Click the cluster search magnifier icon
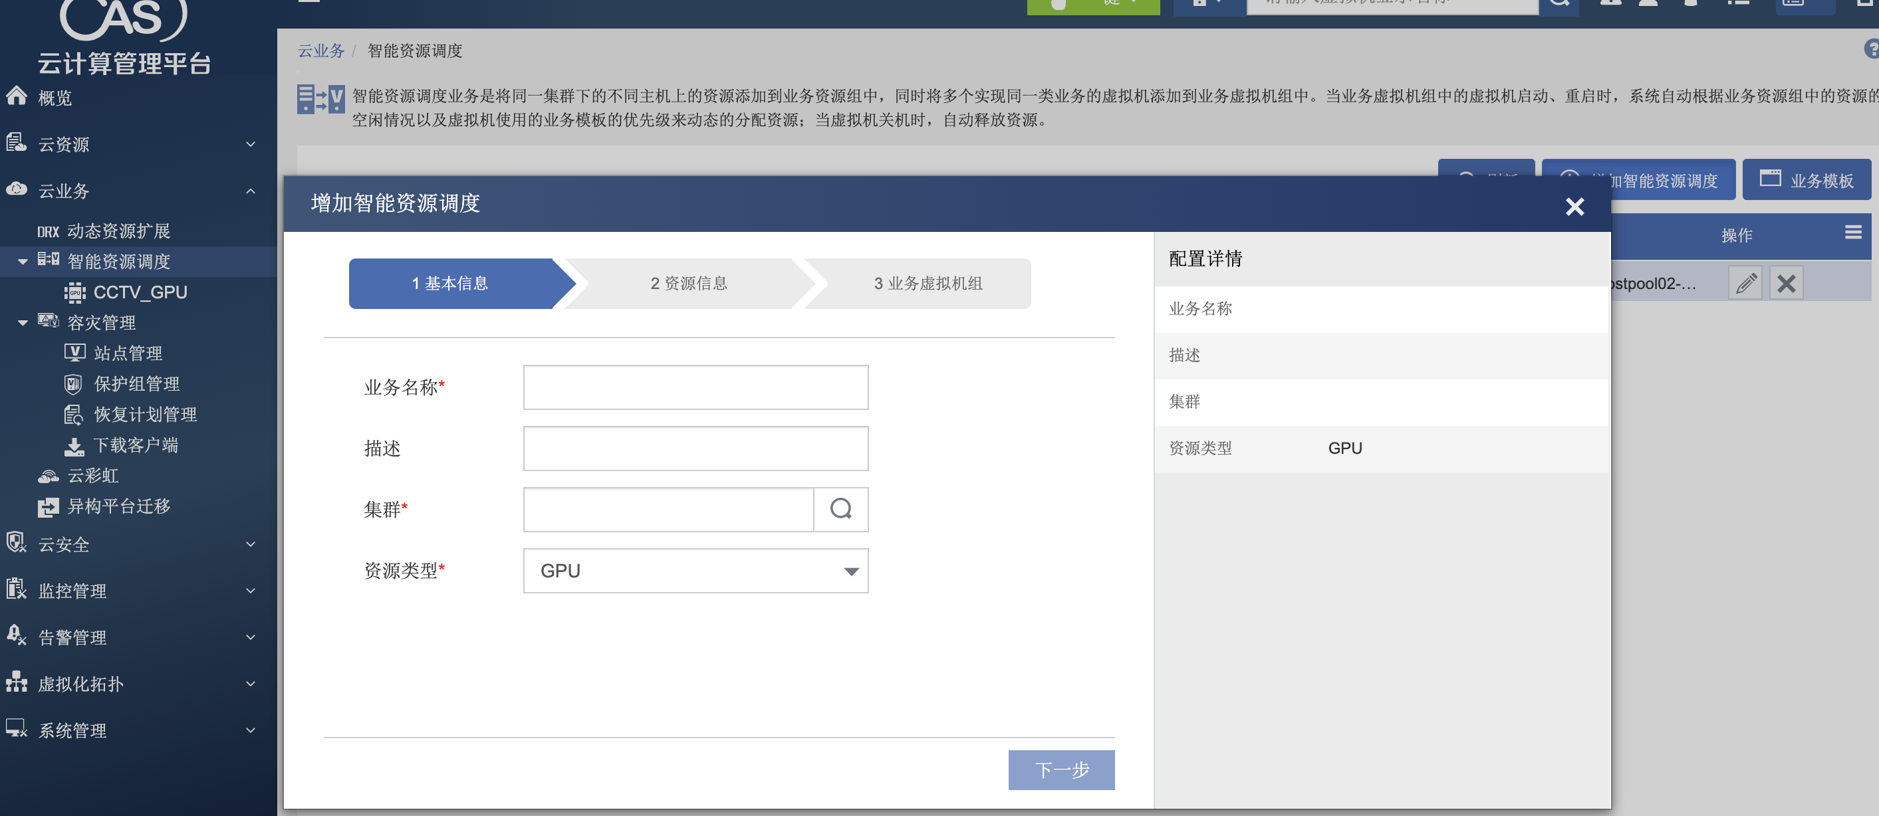 click(840, 508)
